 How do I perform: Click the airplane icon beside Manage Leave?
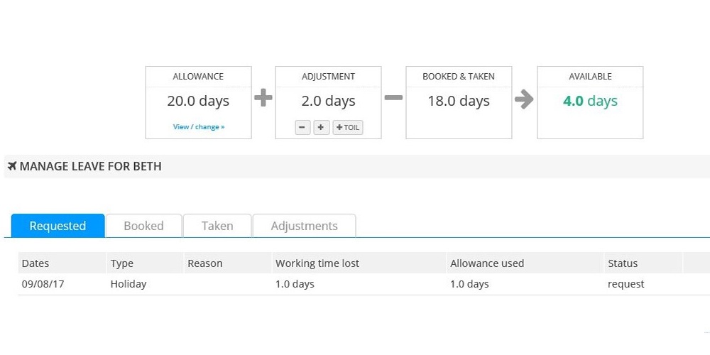tap(12, 165)
